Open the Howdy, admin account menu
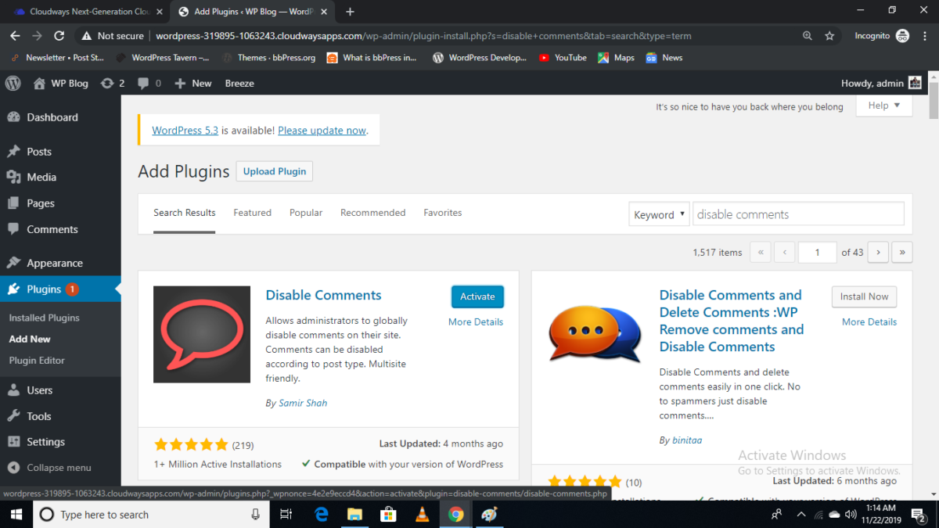 pos(882,83)
